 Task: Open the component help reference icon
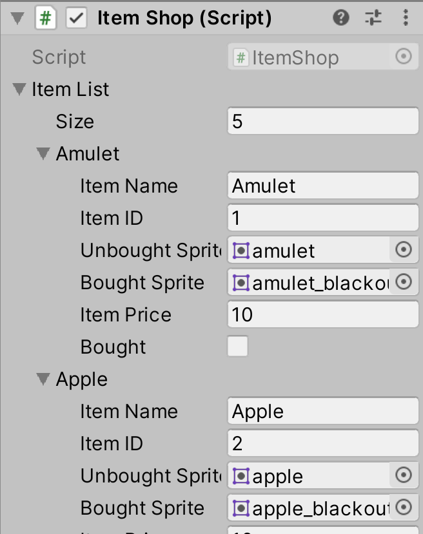tap(341, 17)
